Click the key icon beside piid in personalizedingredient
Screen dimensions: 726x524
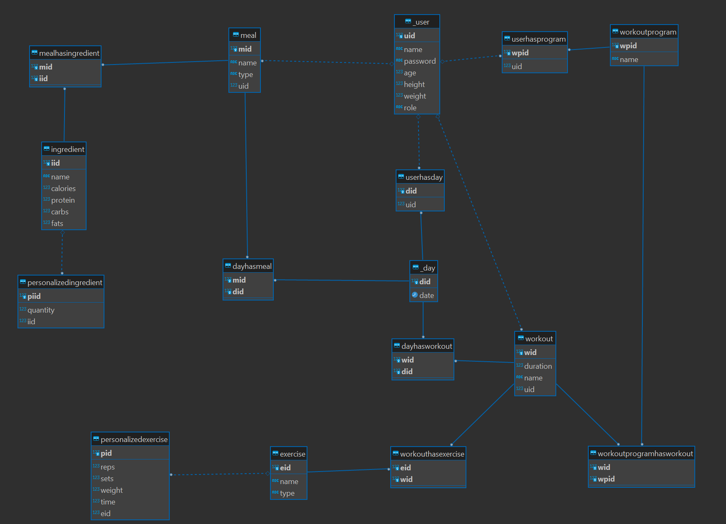[x=23, y=296]
